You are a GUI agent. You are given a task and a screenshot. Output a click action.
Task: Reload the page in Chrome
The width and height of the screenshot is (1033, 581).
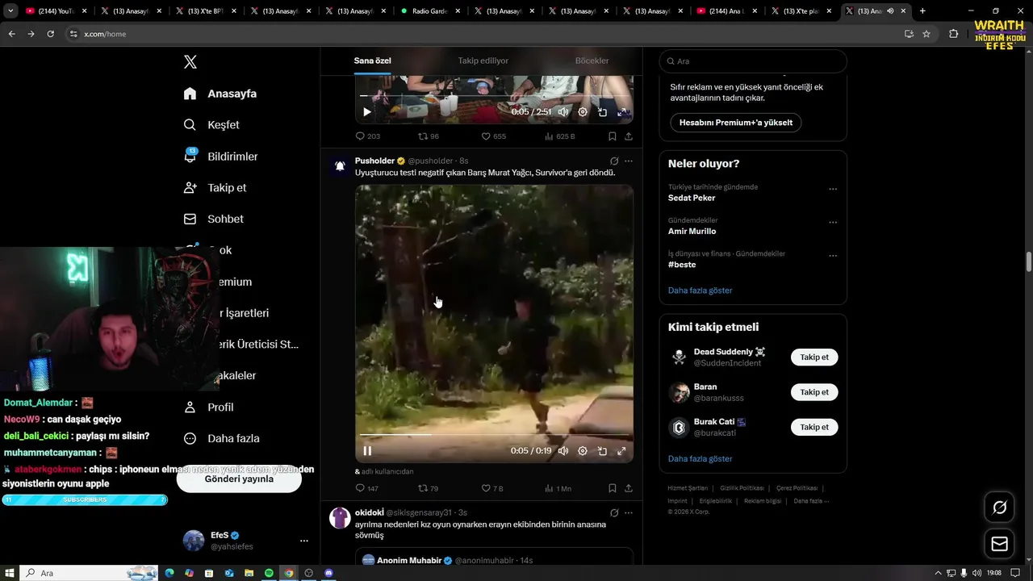tap(50, 34)
